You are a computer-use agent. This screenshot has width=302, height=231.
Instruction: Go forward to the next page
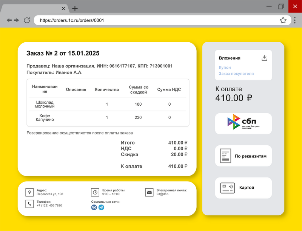coord(17,20)
